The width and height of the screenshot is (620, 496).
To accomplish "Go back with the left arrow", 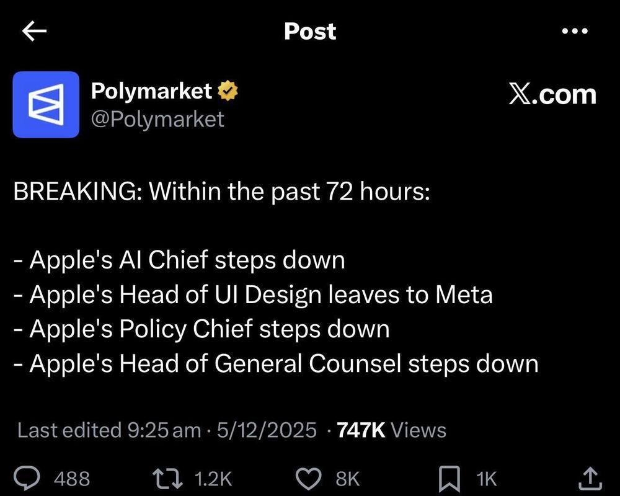I will (35, 32).
